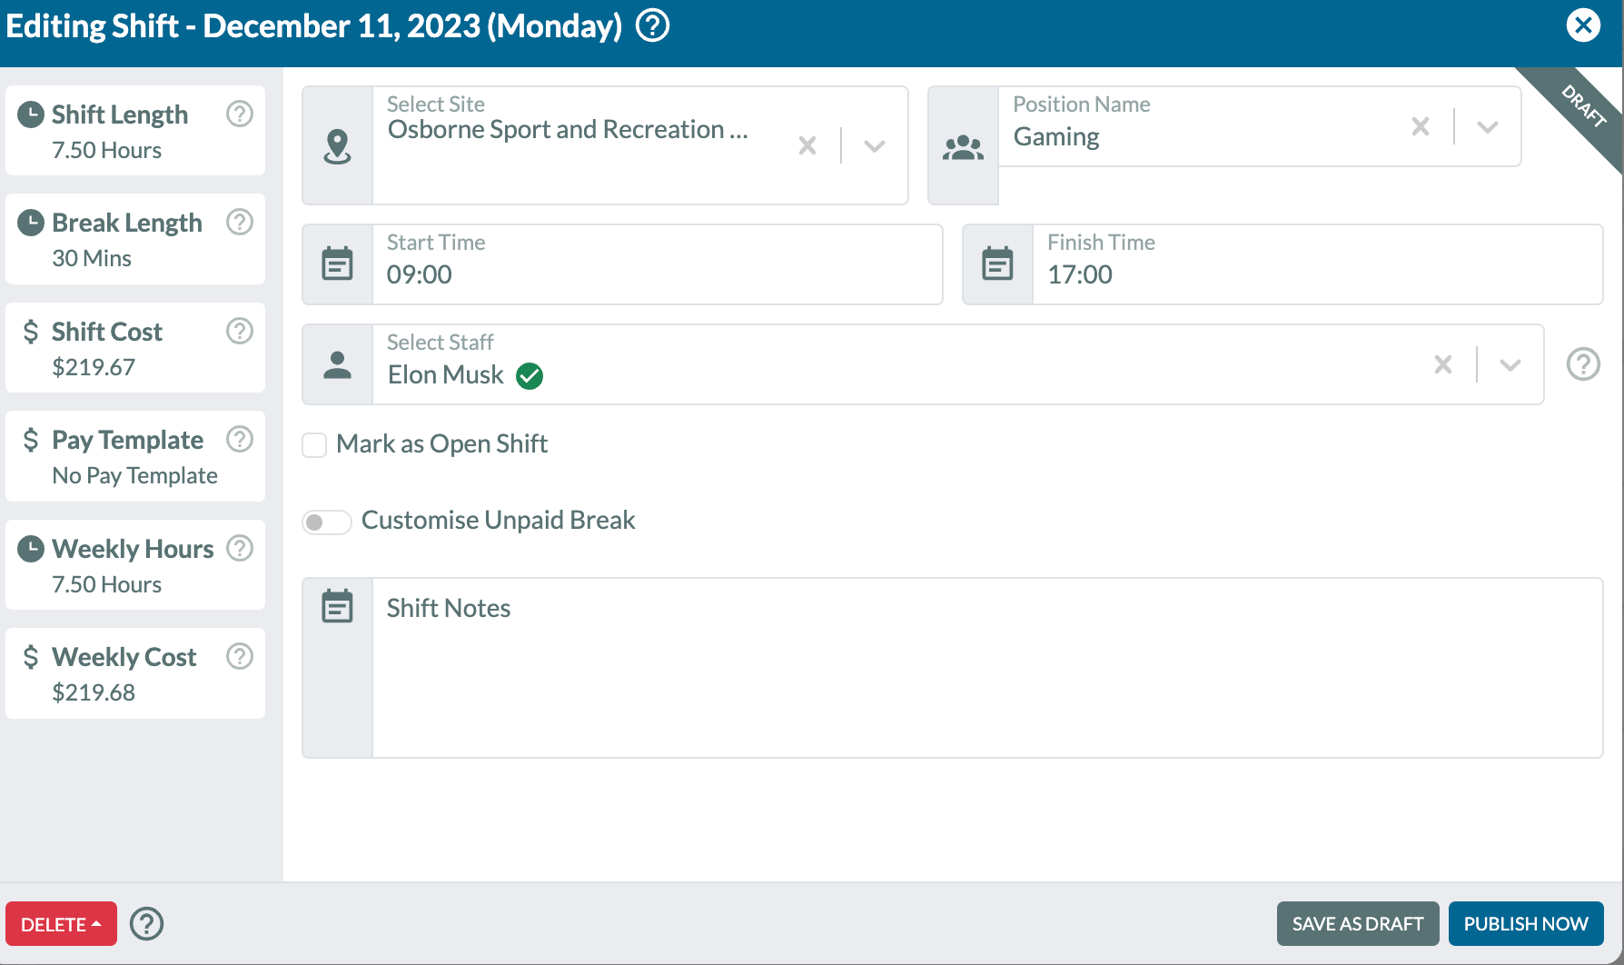1624x965 pixels.
Task: Click the Finish Time calendar icon
Action: coord(998,264)
